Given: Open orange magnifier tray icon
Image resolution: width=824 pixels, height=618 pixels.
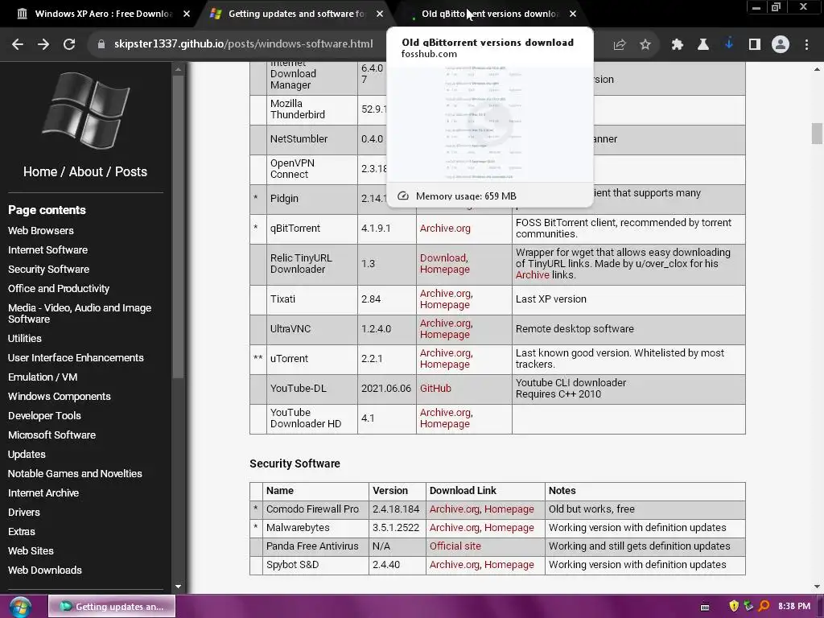Looking at the screenshot, I should 764,606.
